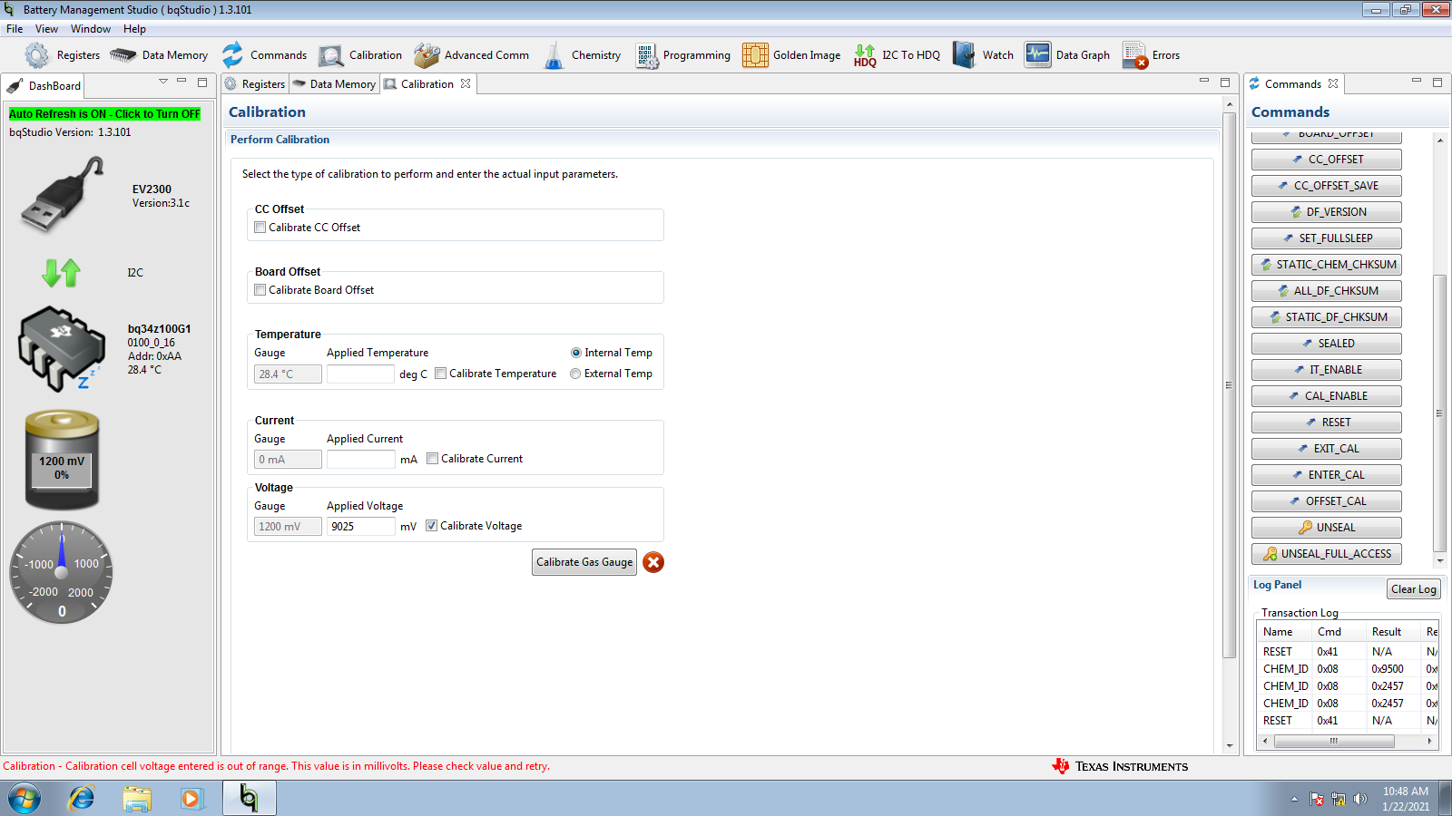Image resolution: width=1452 pixels, height=816 pixels.
Task: Click the I2C green arrows icon
Action: pyautogui.click(x=62, y=272)
